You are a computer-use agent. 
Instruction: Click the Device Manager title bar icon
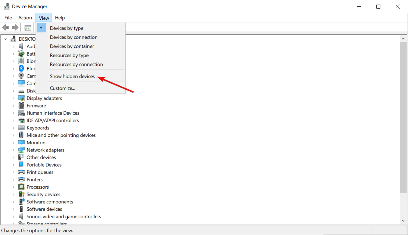6,6
